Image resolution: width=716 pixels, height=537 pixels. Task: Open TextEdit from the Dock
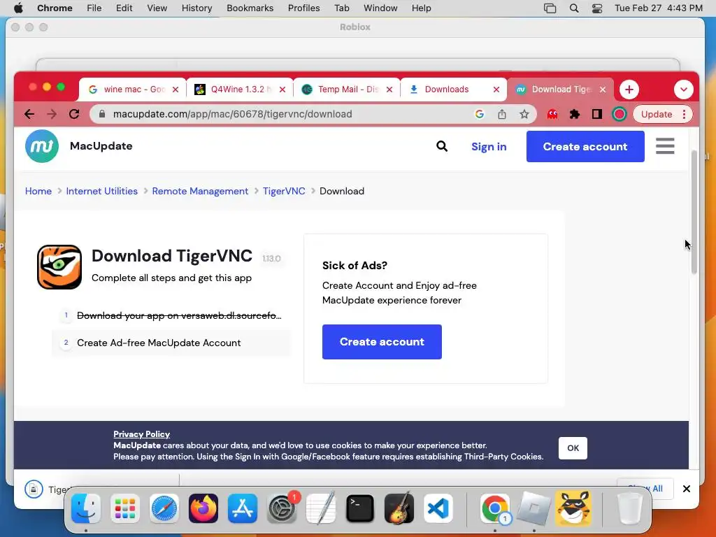coord(321,508)
